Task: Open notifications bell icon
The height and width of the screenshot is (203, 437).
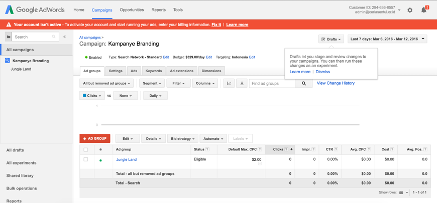Action: click(x=424, y=10)
